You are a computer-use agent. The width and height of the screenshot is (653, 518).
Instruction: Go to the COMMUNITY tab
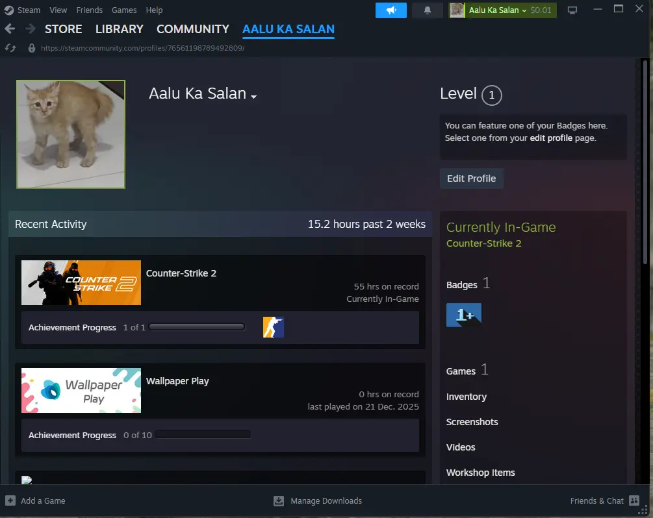click(x=192, y=29)
